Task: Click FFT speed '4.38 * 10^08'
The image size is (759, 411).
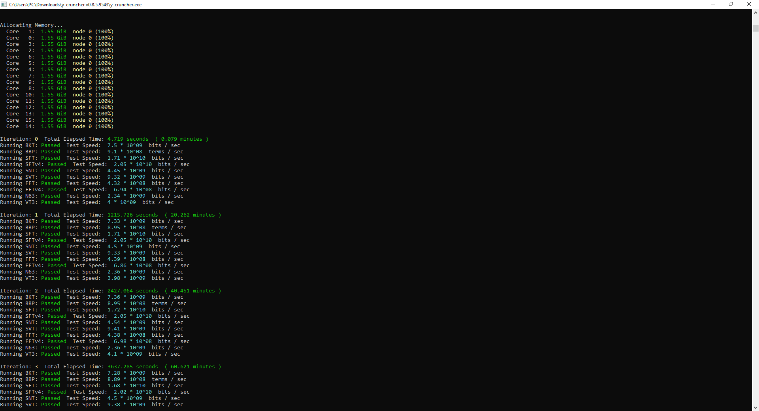Action: 126,335
